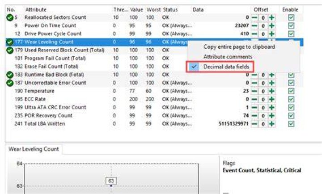This screenshot has width=322, height=194.
Task: Decrease offset for ECC Rate
Action: (x=254, y=99)
